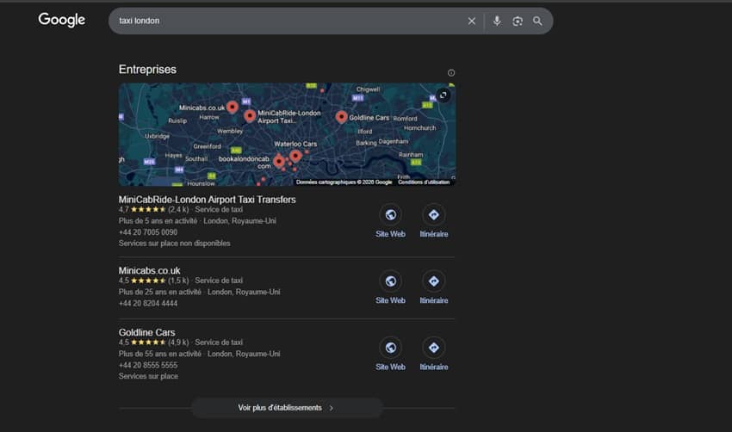Click the Romford label on map
The width and height of the screenshot is (732, 432).
tap(406, 119)
